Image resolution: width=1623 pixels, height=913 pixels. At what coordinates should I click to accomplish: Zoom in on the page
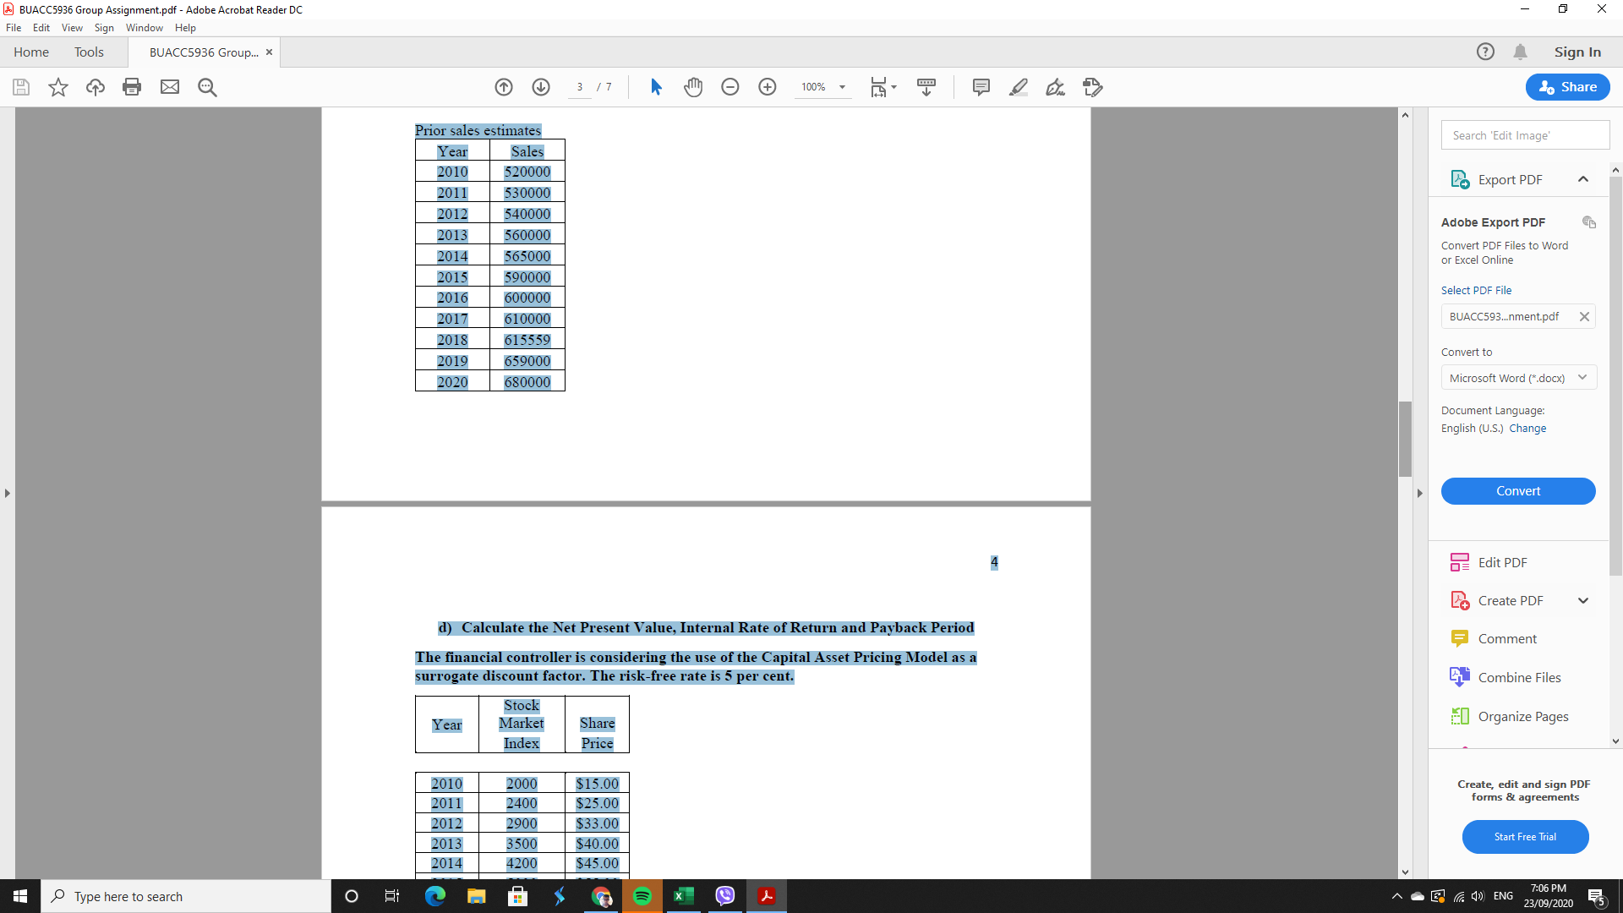(768, 87)
